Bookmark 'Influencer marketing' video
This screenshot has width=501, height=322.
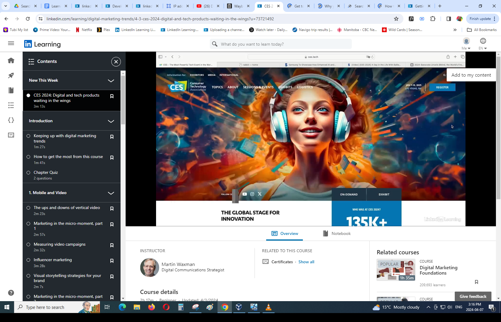(x=112, y=261)
